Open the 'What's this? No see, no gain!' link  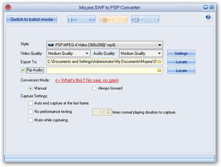coord(87,80)
